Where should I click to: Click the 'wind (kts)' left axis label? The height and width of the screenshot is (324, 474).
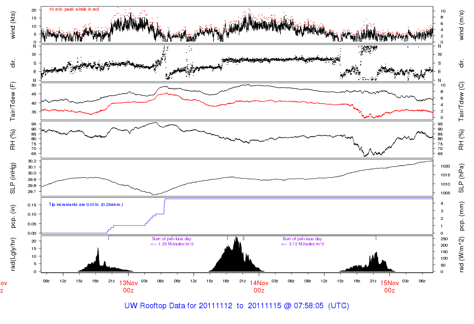[x=12, y=25]
